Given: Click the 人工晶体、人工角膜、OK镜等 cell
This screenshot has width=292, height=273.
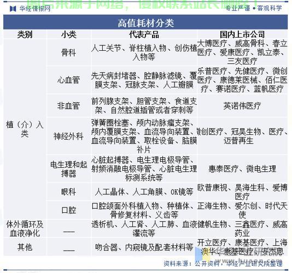Looking at the screenshot, I should [x=144, y=192].
